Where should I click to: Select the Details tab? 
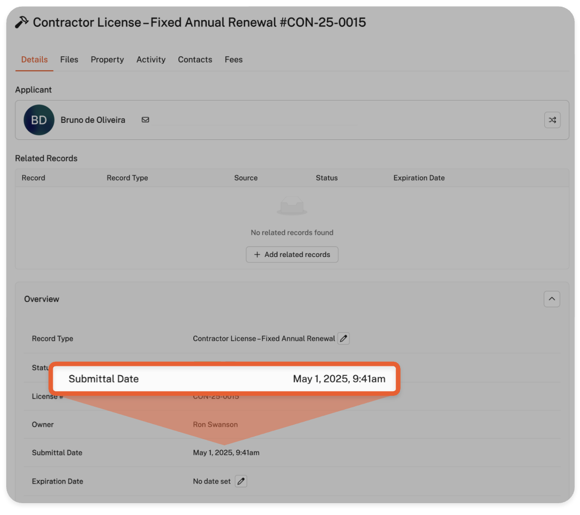(x=34, y=60)
